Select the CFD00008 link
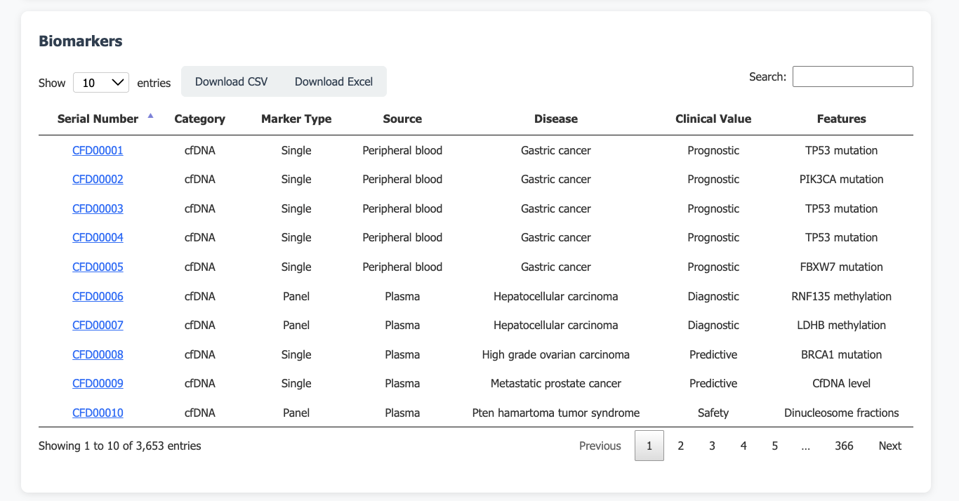 [98, 354]
